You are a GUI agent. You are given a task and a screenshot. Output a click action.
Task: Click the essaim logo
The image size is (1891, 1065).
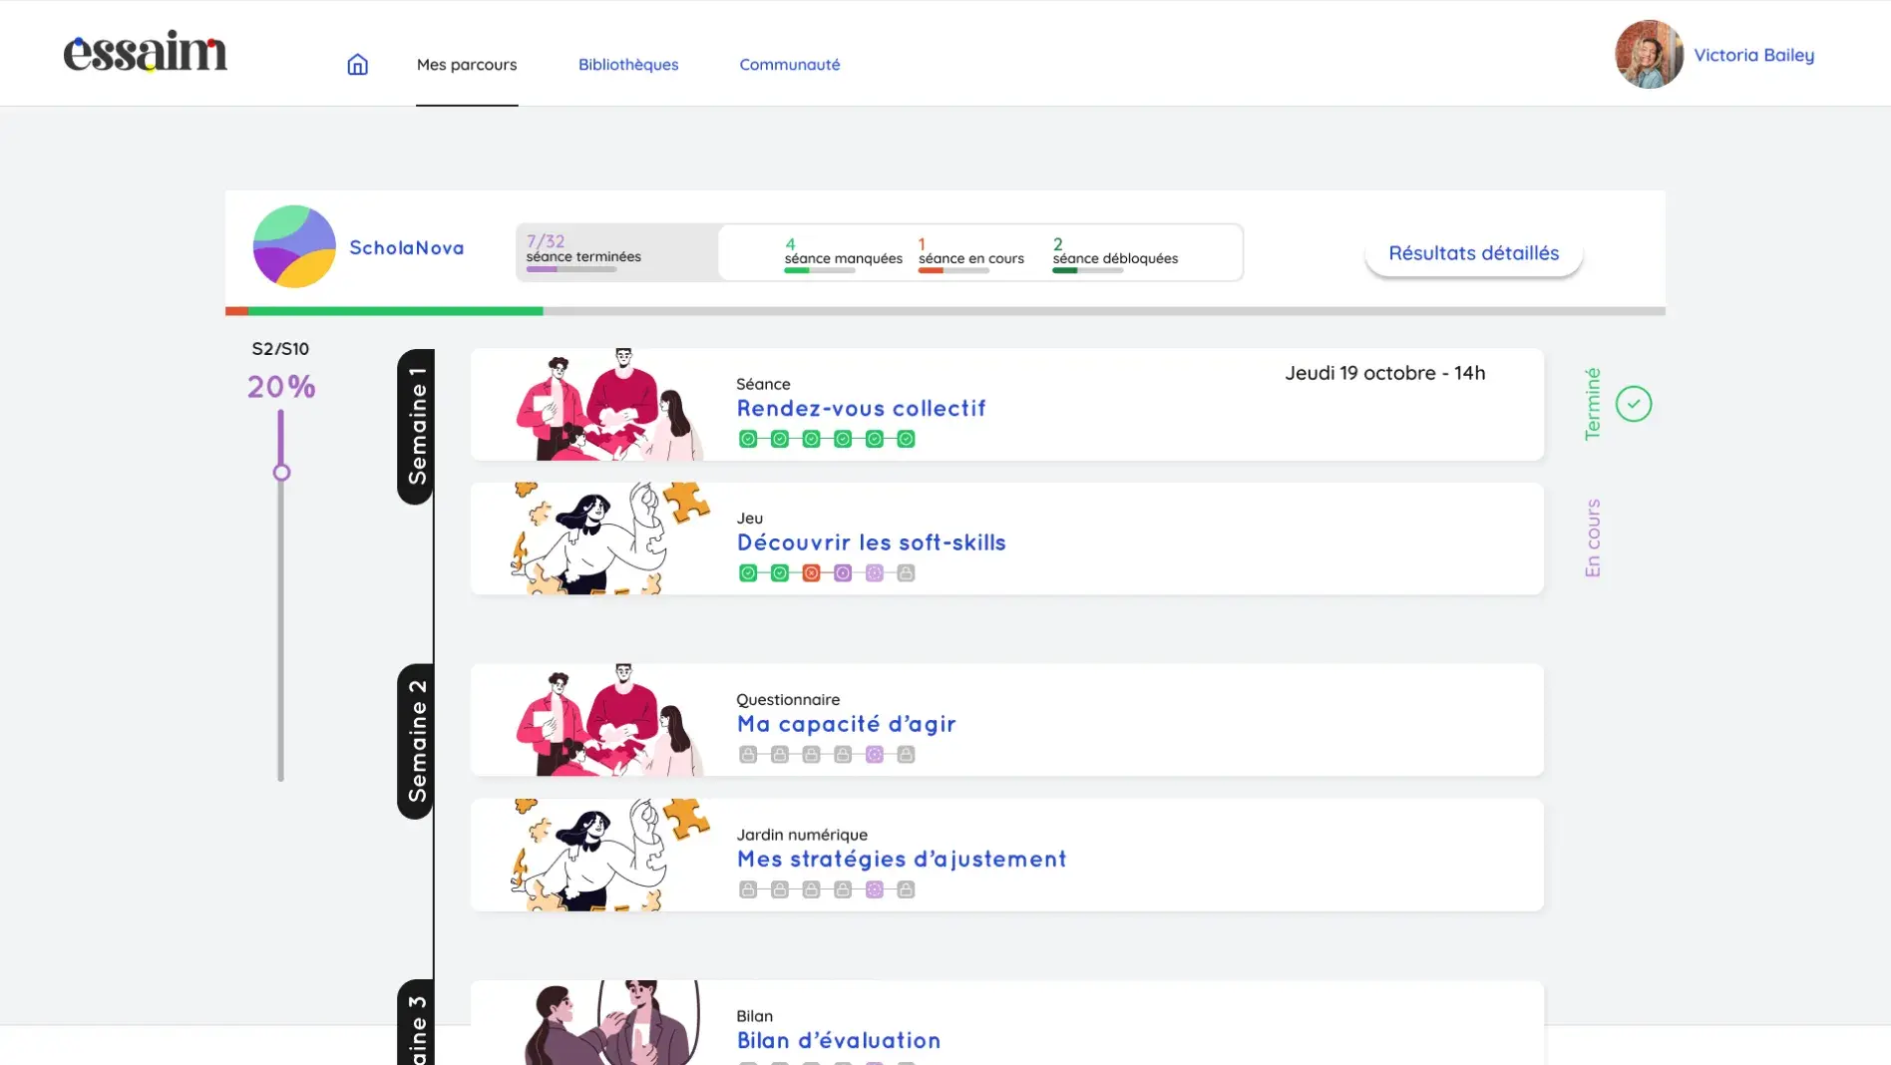click(x=146, y=52)
